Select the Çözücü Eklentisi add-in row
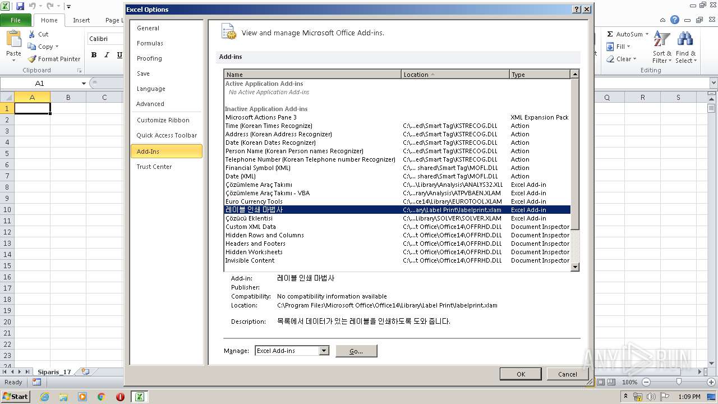718x404 pixels. (397, 218)
